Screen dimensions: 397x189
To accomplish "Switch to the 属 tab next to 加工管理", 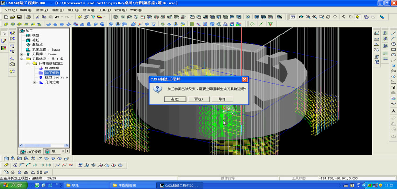I will click(51, 152).
